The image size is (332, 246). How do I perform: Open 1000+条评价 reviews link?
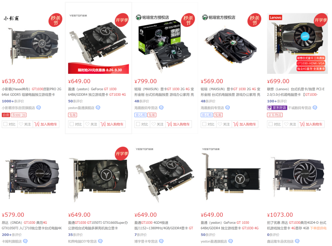(x=13, y=101)
